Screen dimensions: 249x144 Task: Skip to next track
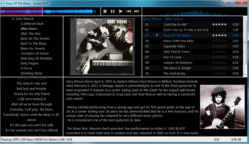tap(137, 11)
